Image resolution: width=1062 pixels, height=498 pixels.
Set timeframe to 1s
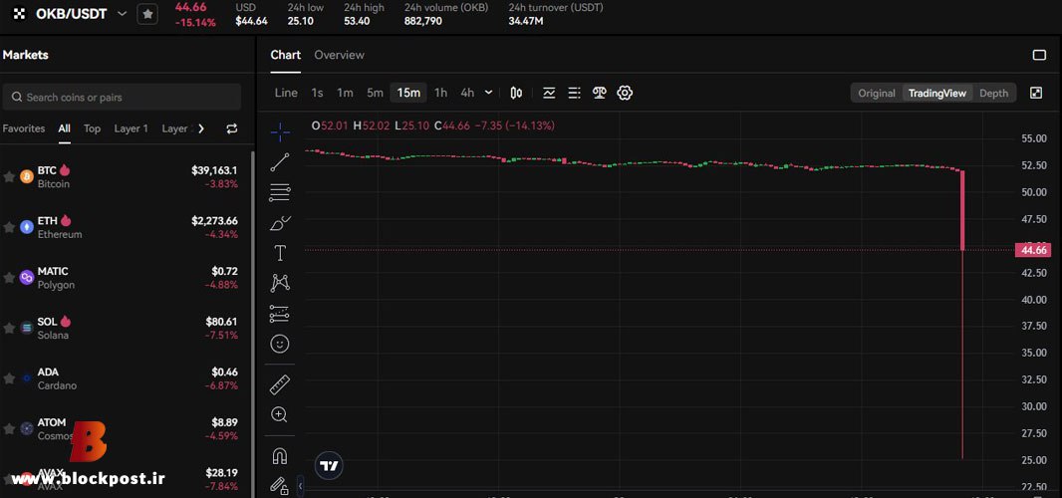[x=317, y=93]
